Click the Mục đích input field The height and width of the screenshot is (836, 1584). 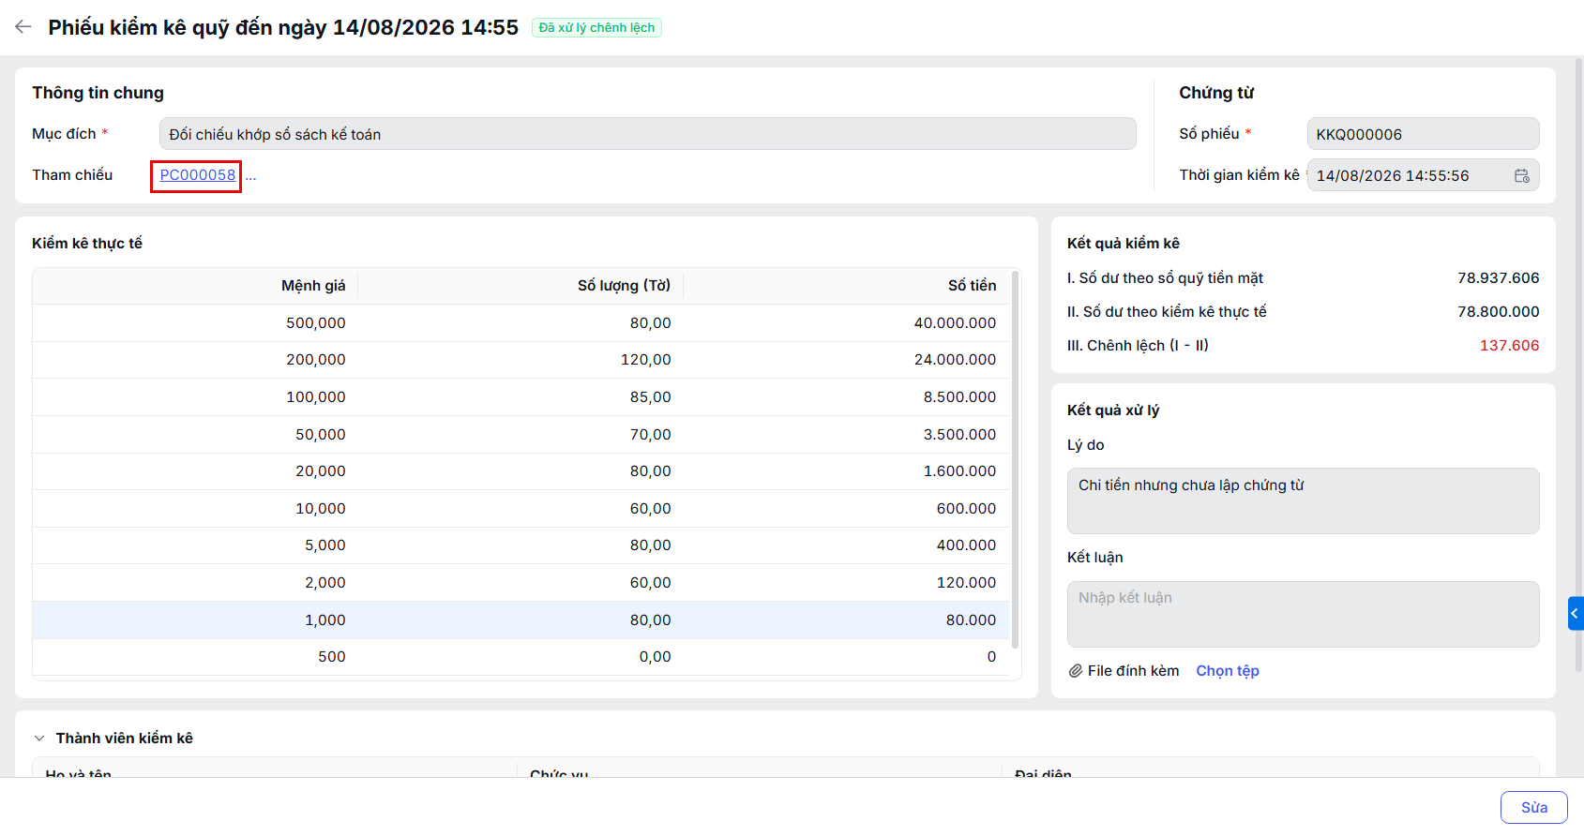pyautogui.click(x=647, y=134)
